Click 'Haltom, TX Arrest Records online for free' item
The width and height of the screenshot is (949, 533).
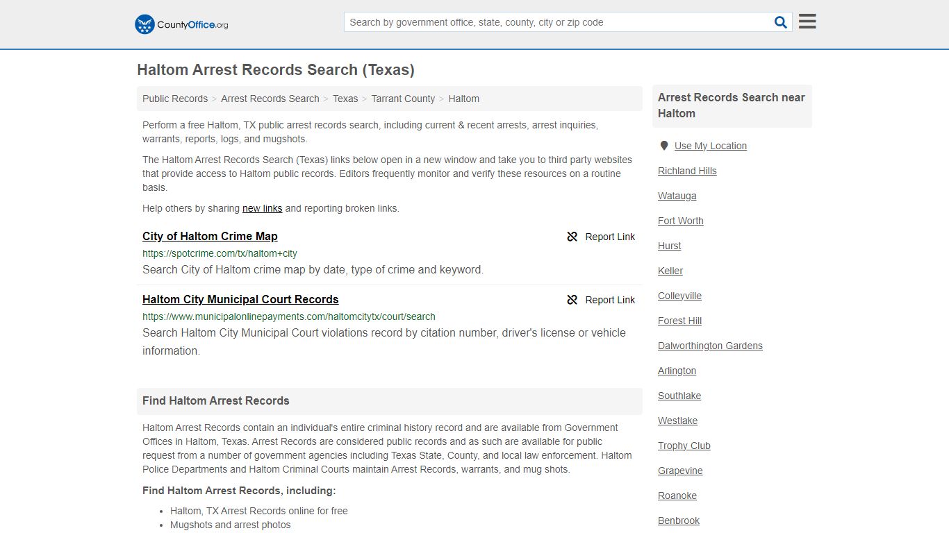point(259,511)
